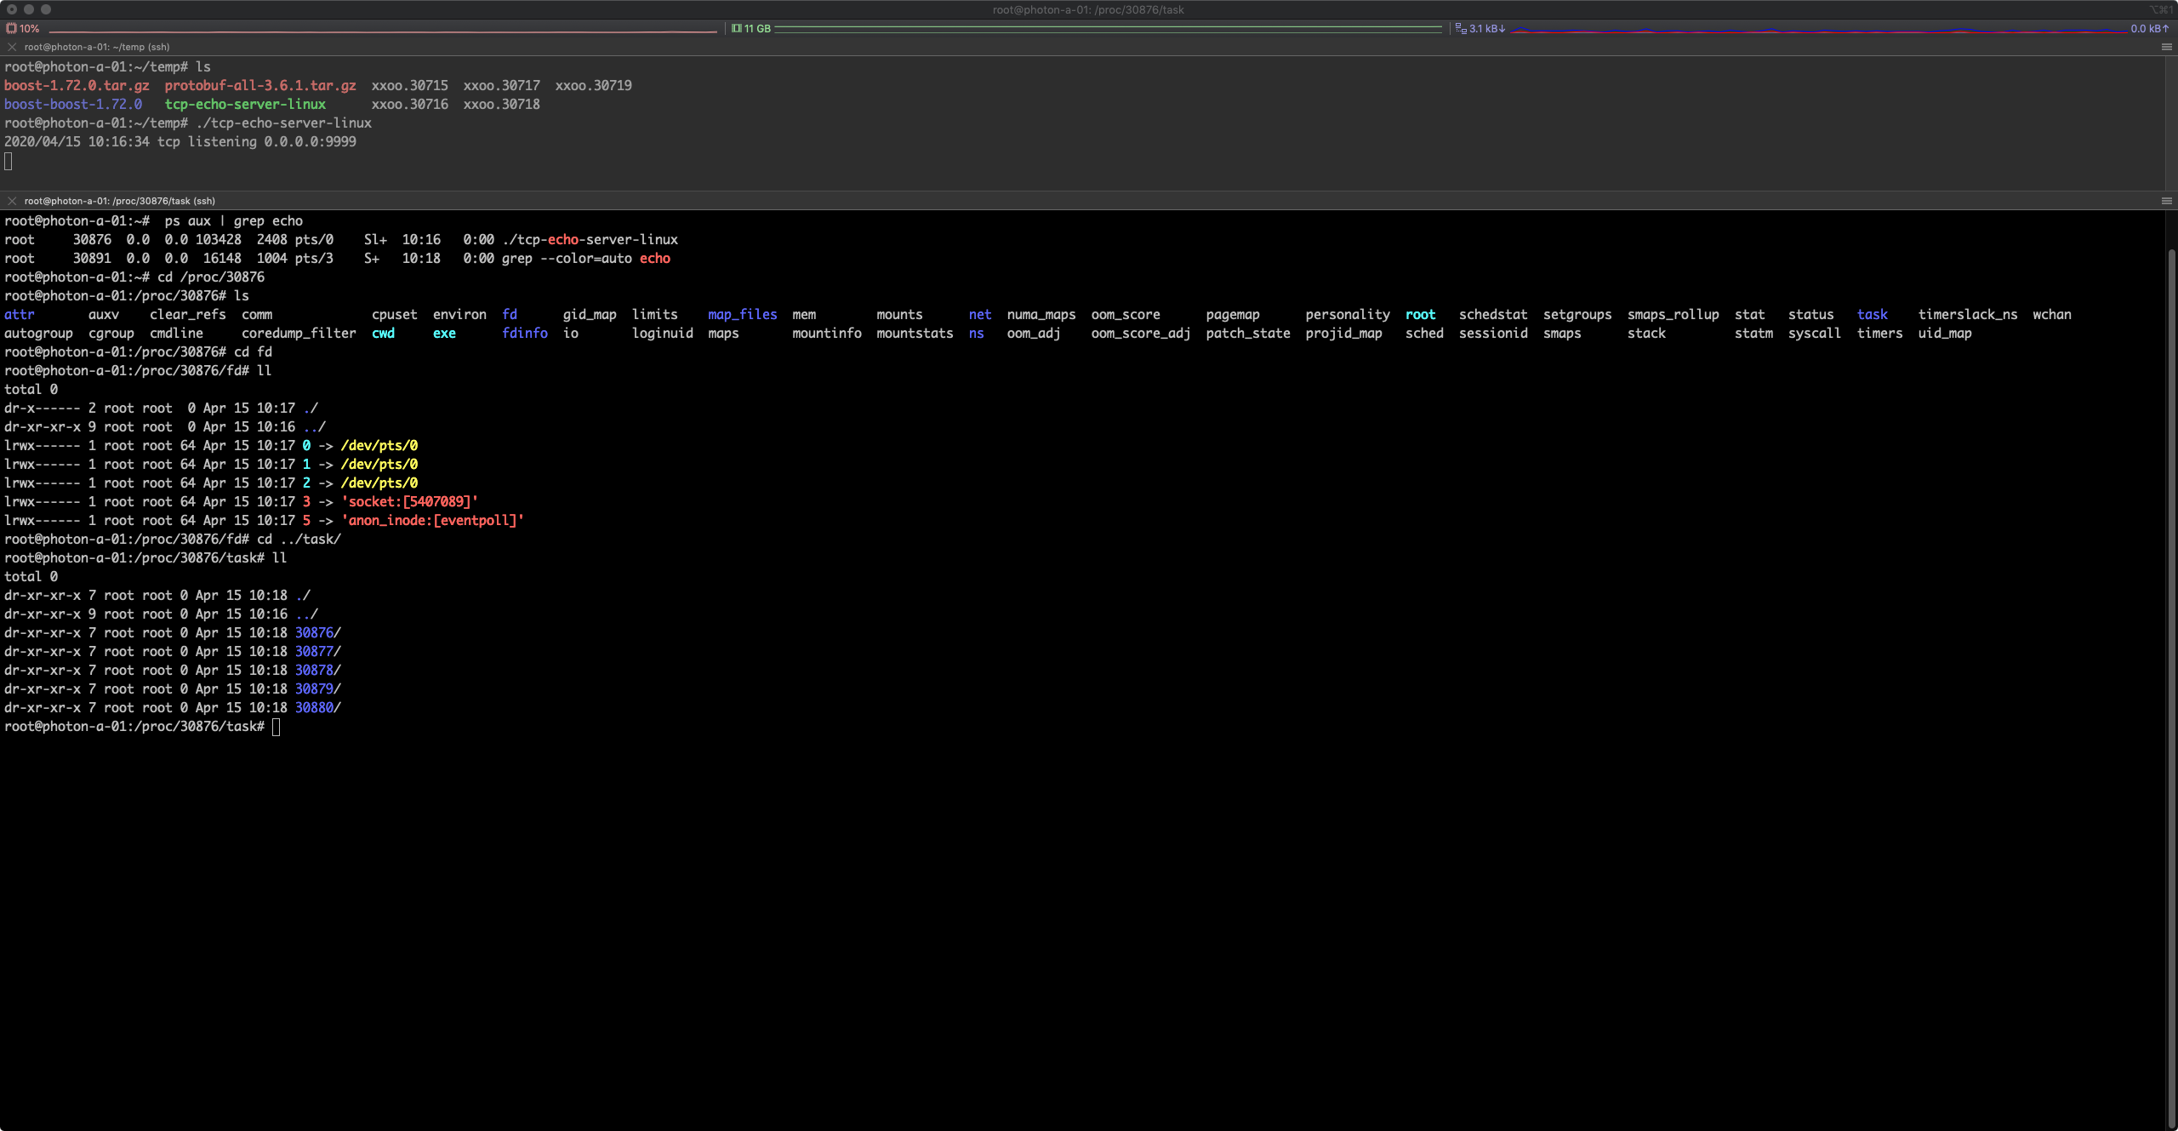The width and height of the screenshot is (2178, 1131).
Task: Click the ns directory entry
Action: [x=976, y=333]
